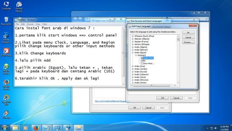Click the language list scroll-right arrow

point(175,86)
